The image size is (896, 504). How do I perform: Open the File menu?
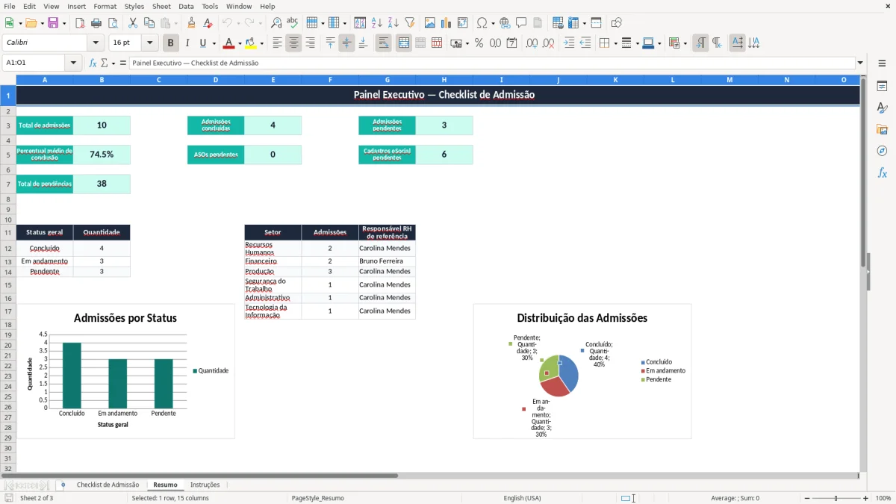coord(10,6)
